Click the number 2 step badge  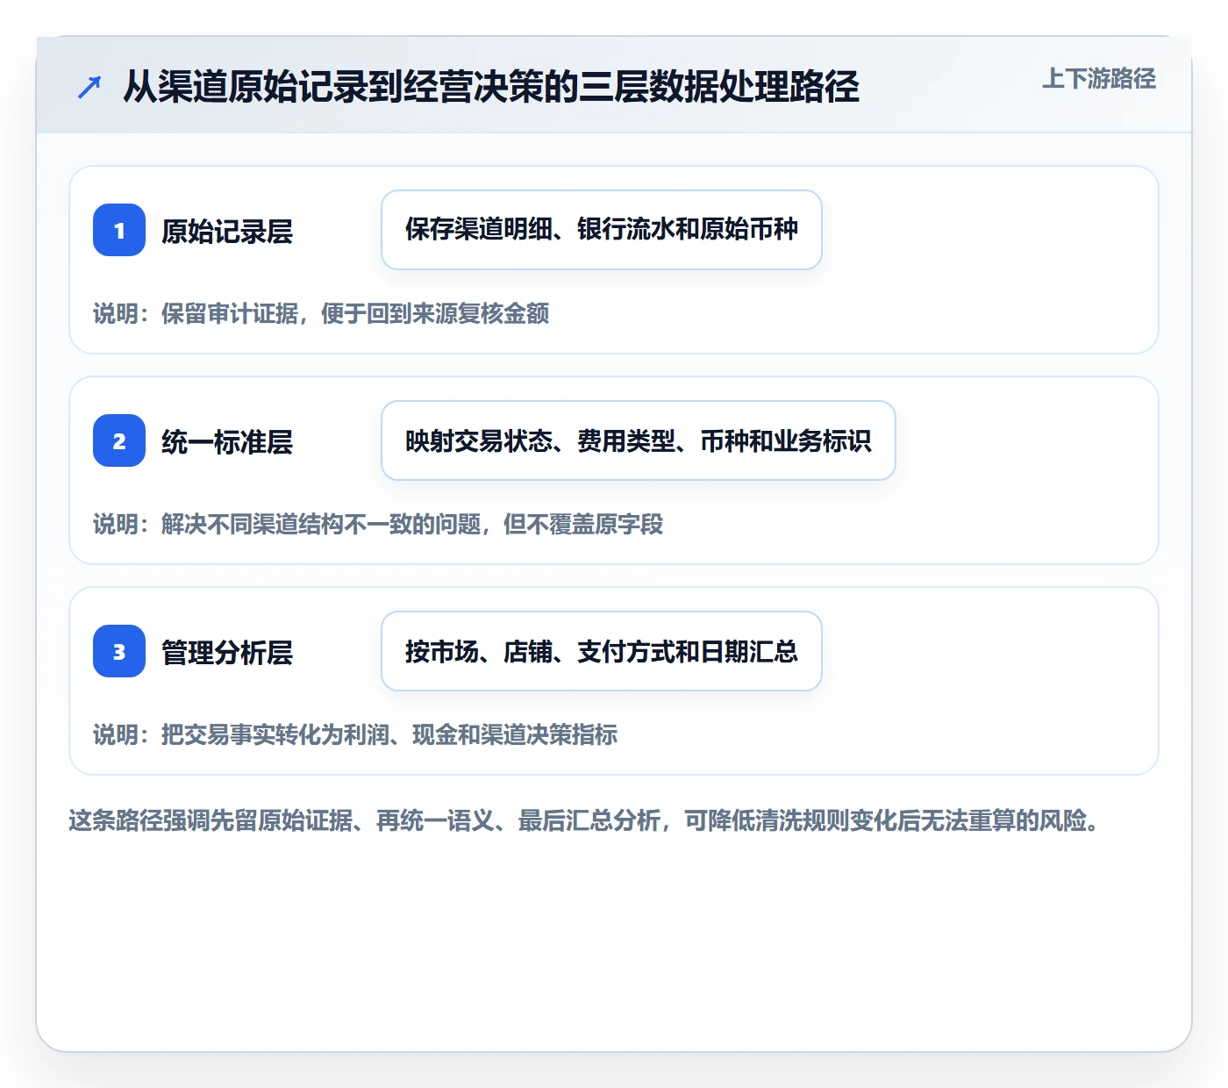click(x=119, y=440)
